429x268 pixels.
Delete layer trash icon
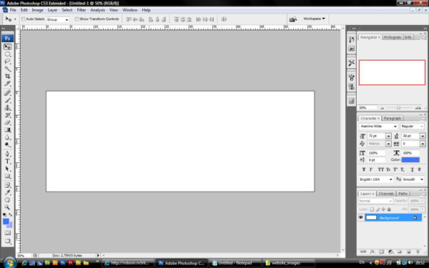point(418,252)
